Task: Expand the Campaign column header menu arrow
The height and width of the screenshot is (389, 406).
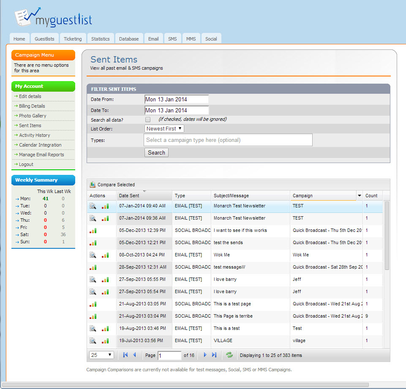Action: [x=360, y=196]
